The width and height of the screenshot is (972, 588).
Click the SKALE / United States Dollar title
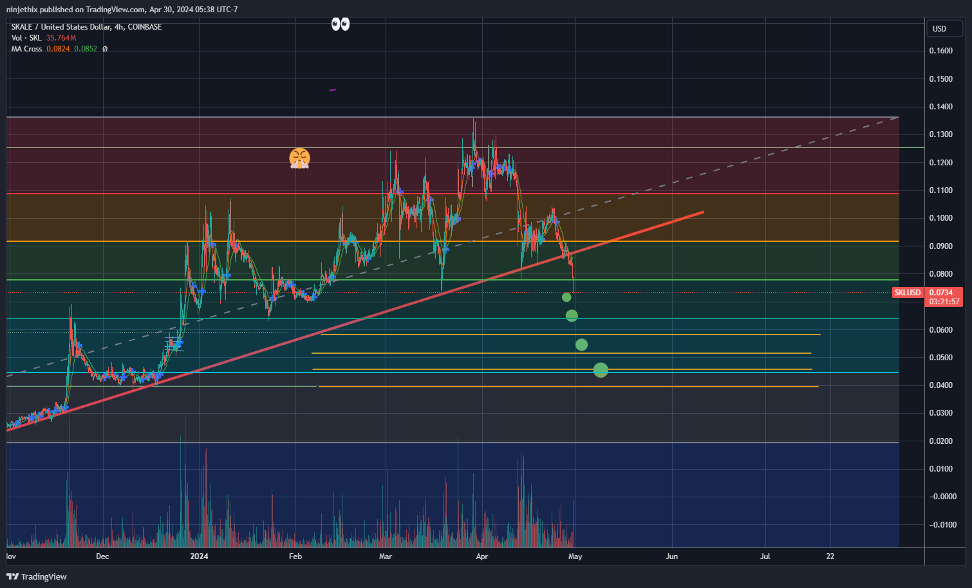pos(86,27)
